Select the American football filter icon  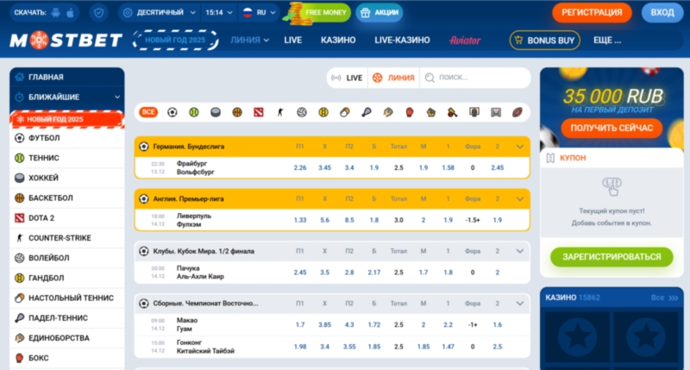tap(517, 112)
